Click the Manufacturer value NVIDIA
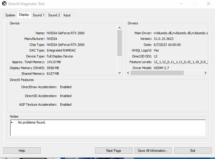 click(x=52, y=39)
